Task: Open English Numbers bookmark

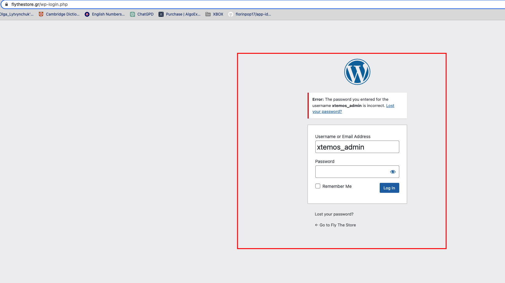Action: click(x=105, y=14)
